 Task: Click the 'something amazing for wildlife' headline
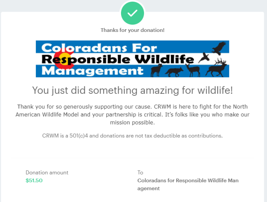(132, 90)
